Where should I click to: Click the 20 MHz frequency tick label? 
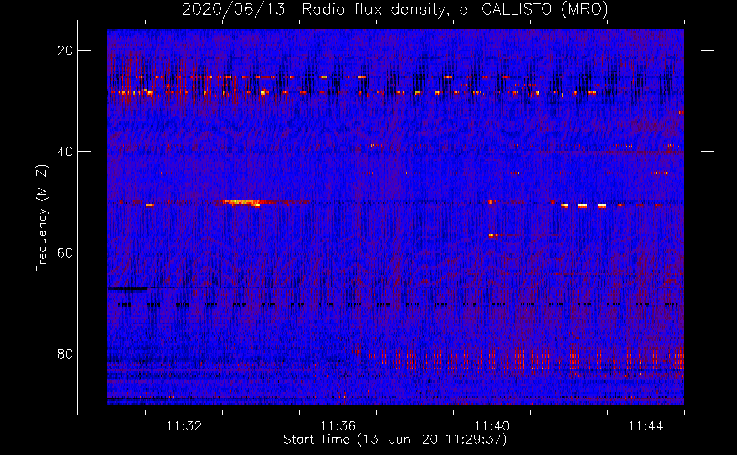[66, 51]
